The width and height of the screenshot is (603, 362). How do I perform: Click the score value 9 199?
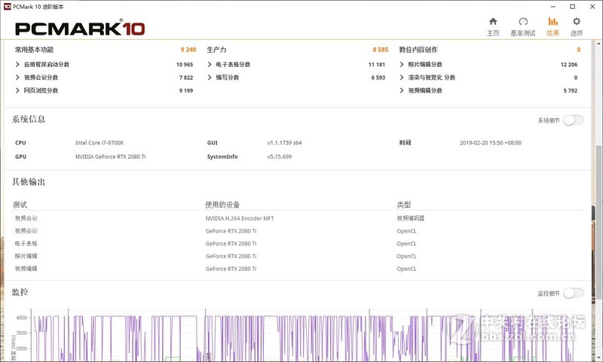[186, 90]
